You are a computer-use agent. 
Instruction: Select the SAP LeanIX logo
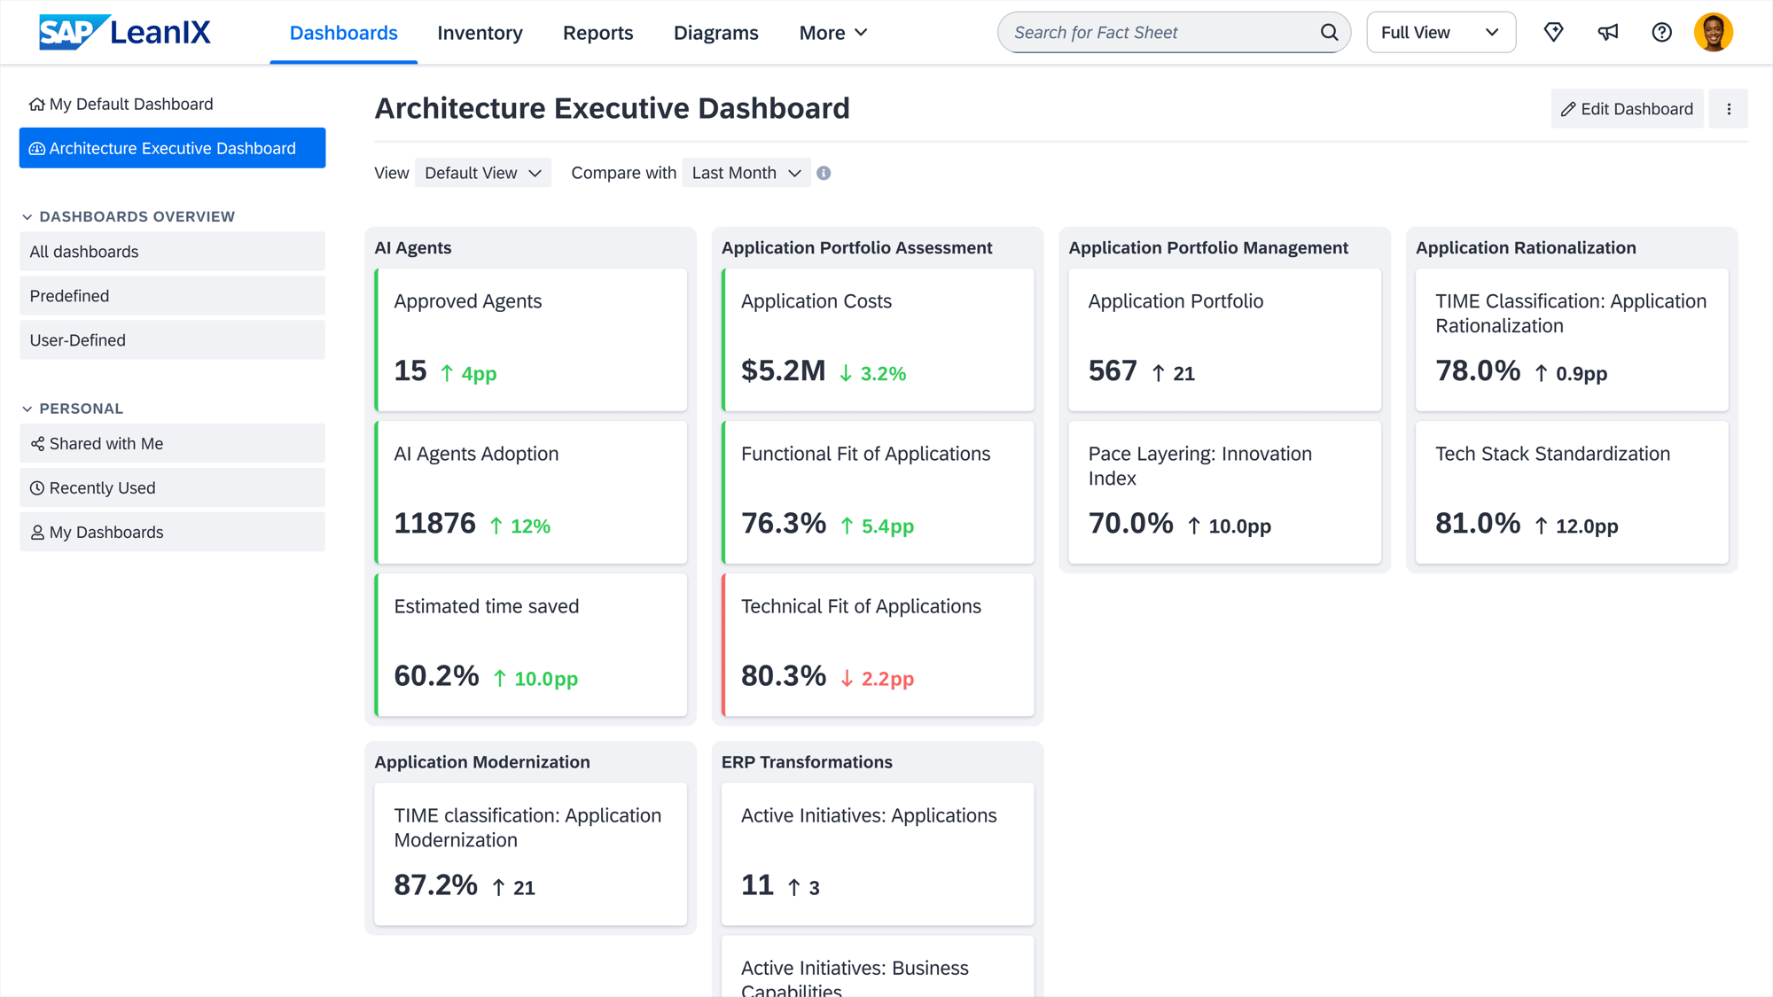click(124, 32)
